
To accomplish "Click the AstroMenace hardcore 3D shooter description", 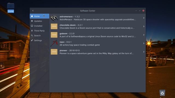I will pos(98,20).
